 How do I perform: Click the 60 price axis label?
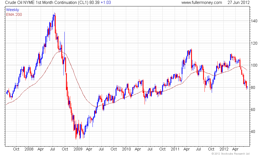tap(253, 109)
